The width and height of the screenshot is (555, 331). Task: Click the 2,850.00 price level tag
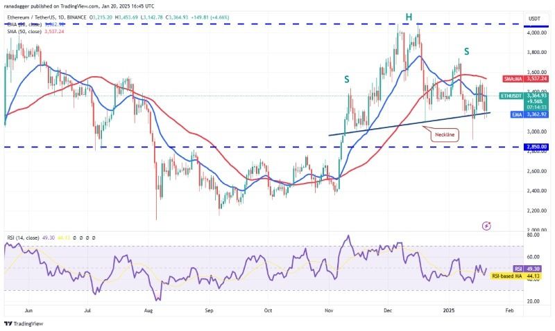click(x=536, y=147)
